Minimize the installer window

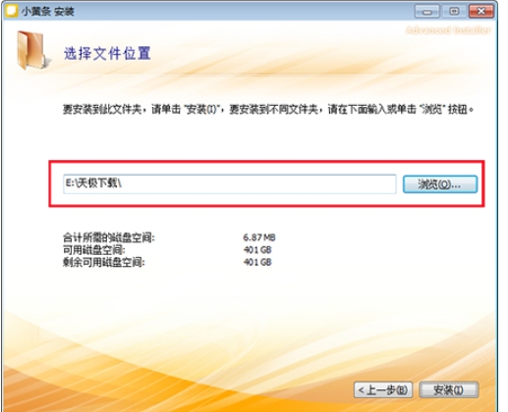pos(426,12)
